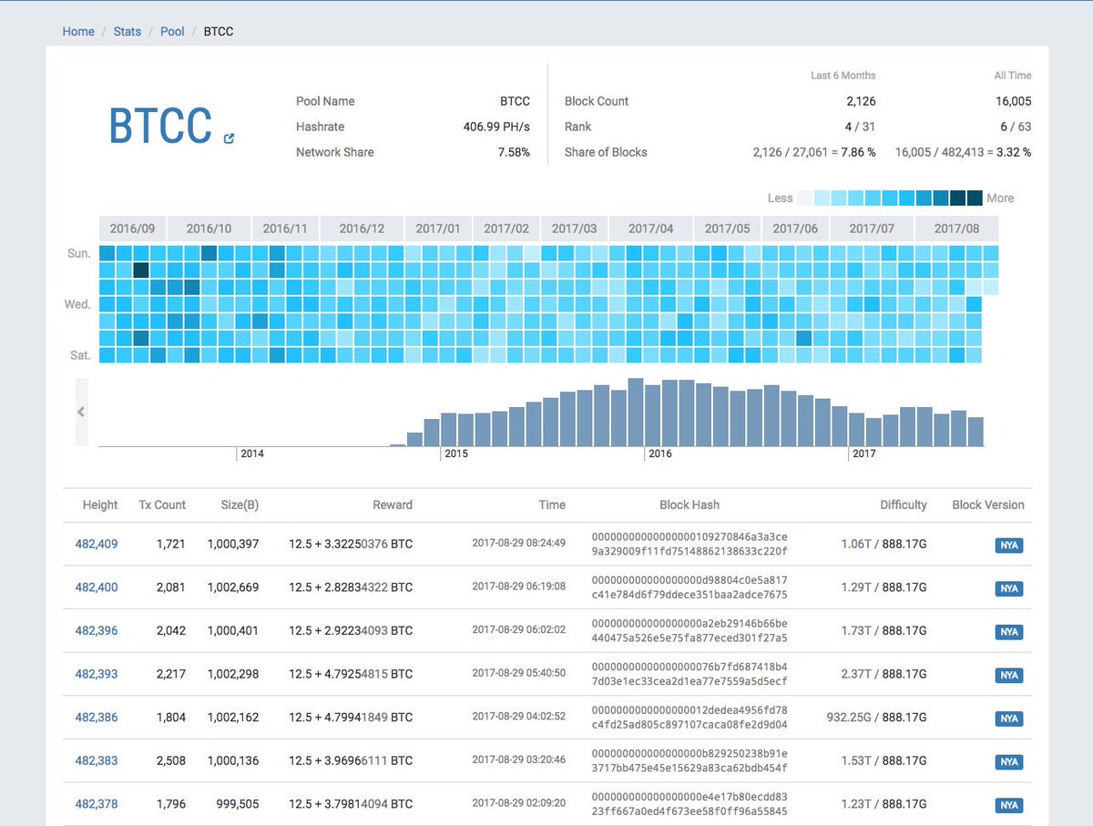Go to Home breadcrumb
Viewport: 1093px width, 826px height.
(78, 31)
